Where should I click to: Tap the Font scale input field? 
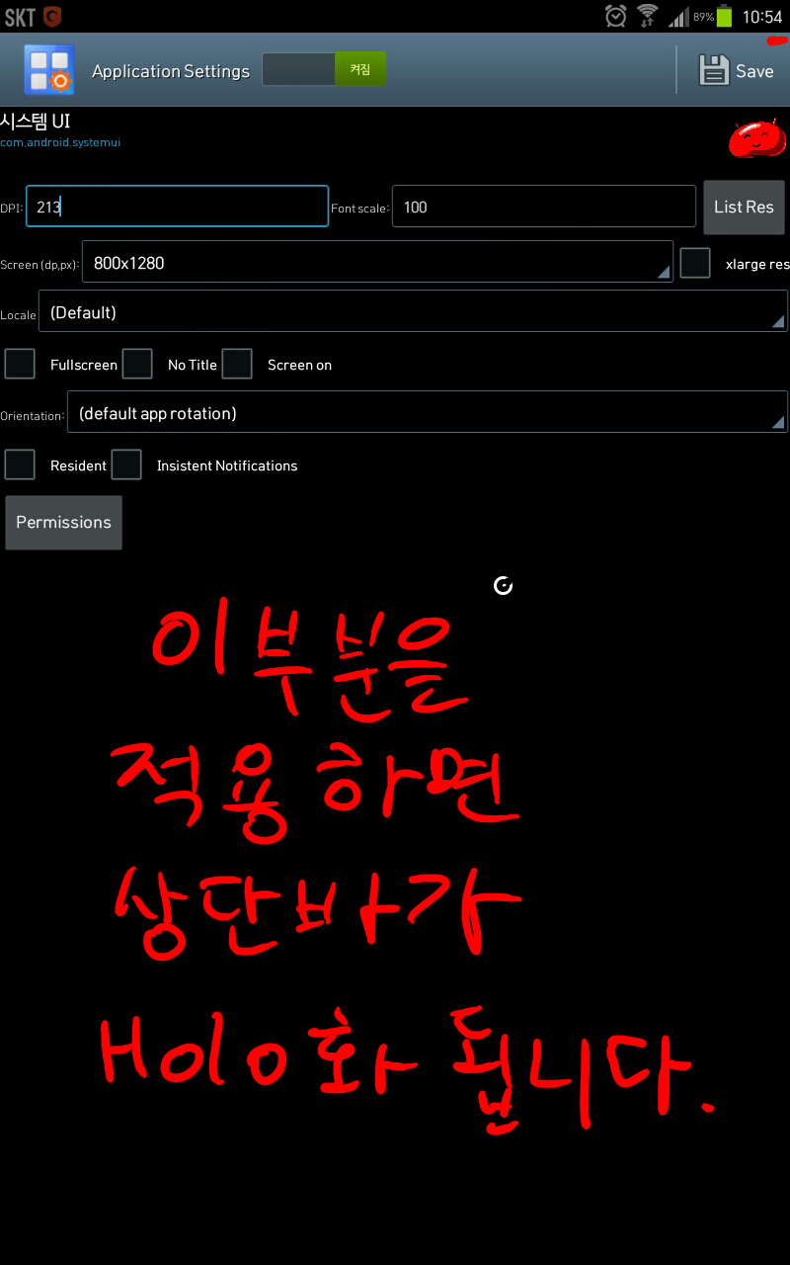(543, 207)
